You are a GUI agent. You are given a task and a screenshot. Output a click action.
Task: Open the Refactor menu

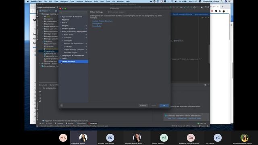click(88, 1)
